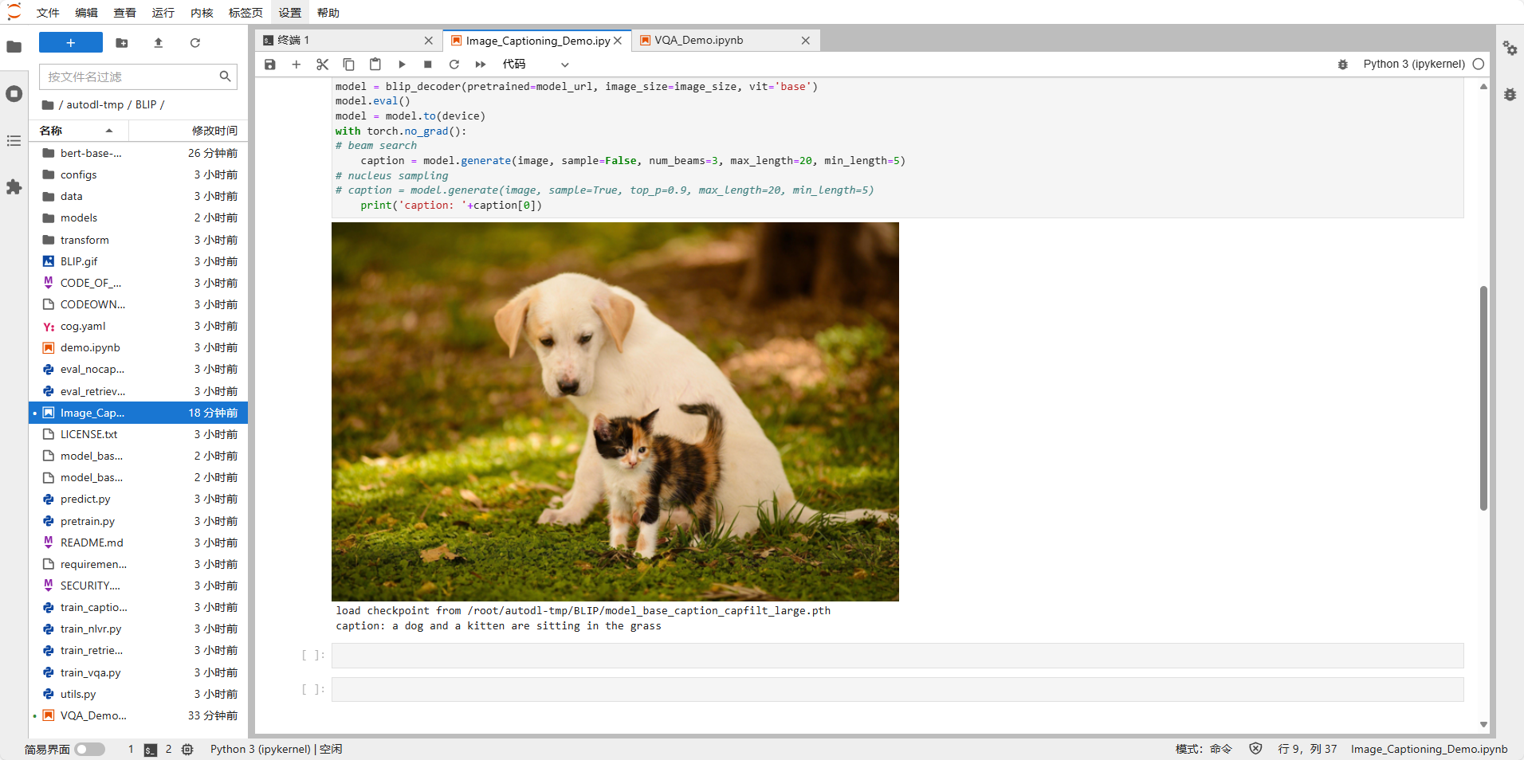Restart the kernel

[454, 65]
